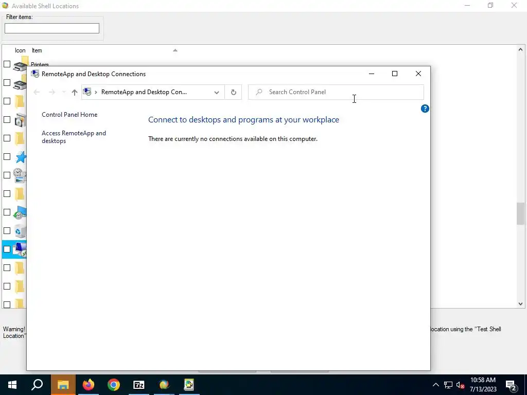Open Control Panel Home link
Viewport: 527px width, 395px height.
point(69,115)
